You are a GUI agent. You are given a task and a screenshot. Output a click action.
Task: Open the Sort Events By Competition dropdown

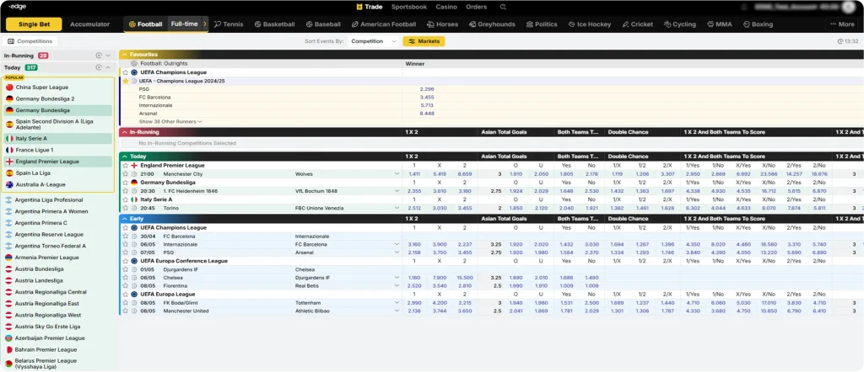[x=373, y=41]
